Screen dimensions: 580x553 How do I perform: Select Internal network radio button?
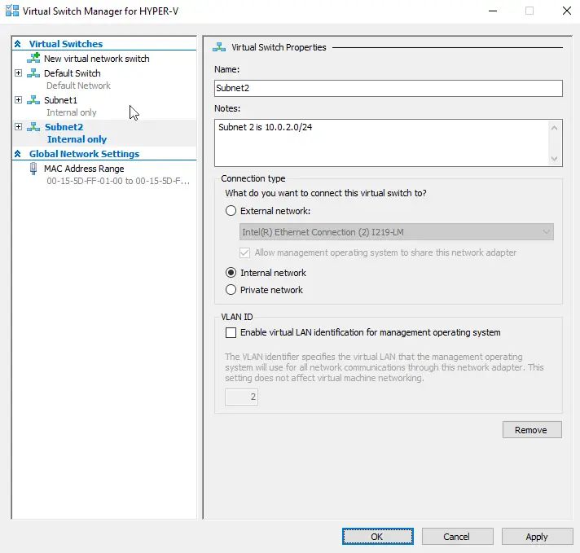click(x=231, y=273)
